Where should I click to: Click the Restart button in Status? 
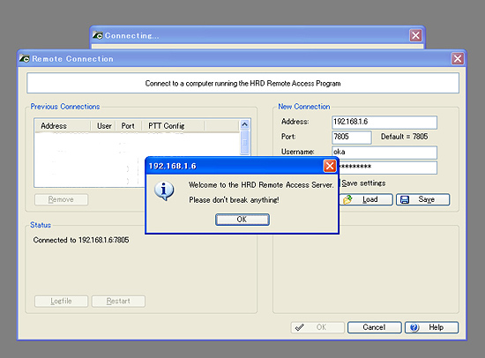(x=118, y=301)
